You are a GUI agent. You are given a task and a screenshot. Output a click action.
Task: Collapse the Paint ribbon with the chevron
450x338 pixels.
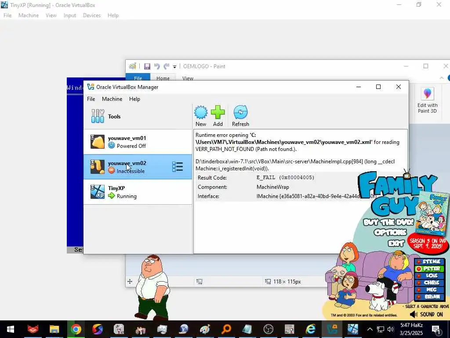click(x=441, y=78)
